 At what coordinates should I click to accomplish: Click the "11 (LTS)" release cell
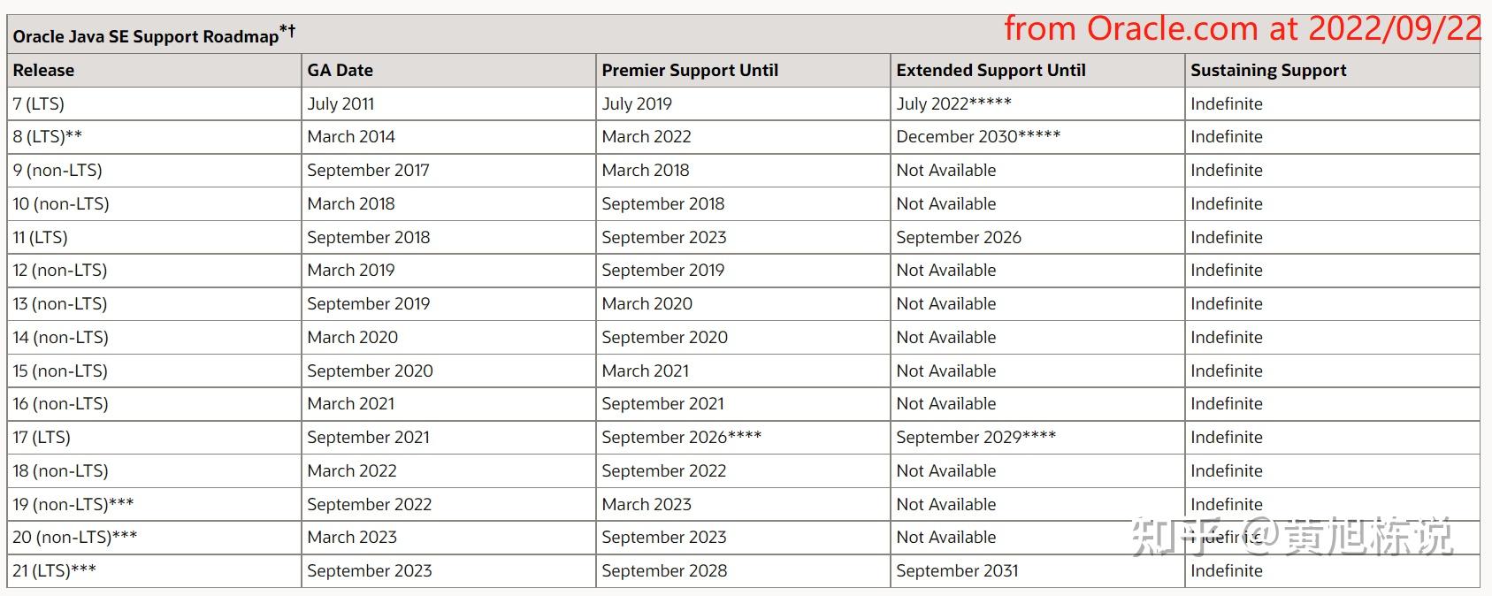[40, 237]
